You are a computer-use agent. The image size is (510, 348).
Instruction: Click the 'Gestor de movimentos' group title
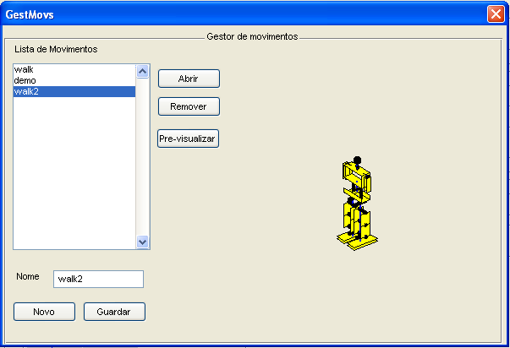(252, 37)
